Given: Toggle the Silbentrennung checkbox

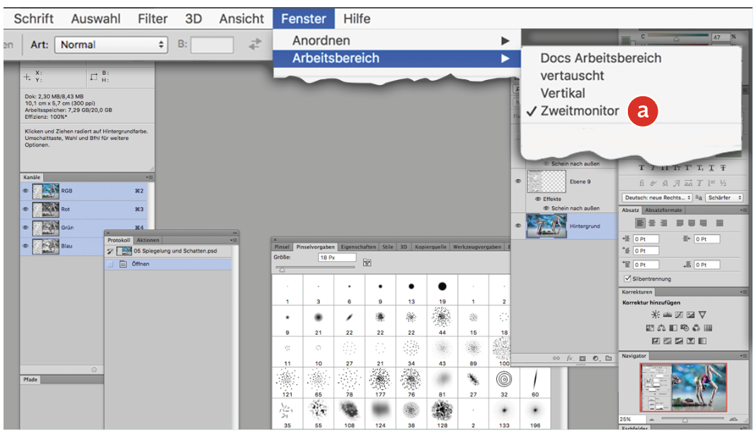Looking at the screenshot, I should pos(627,278).
